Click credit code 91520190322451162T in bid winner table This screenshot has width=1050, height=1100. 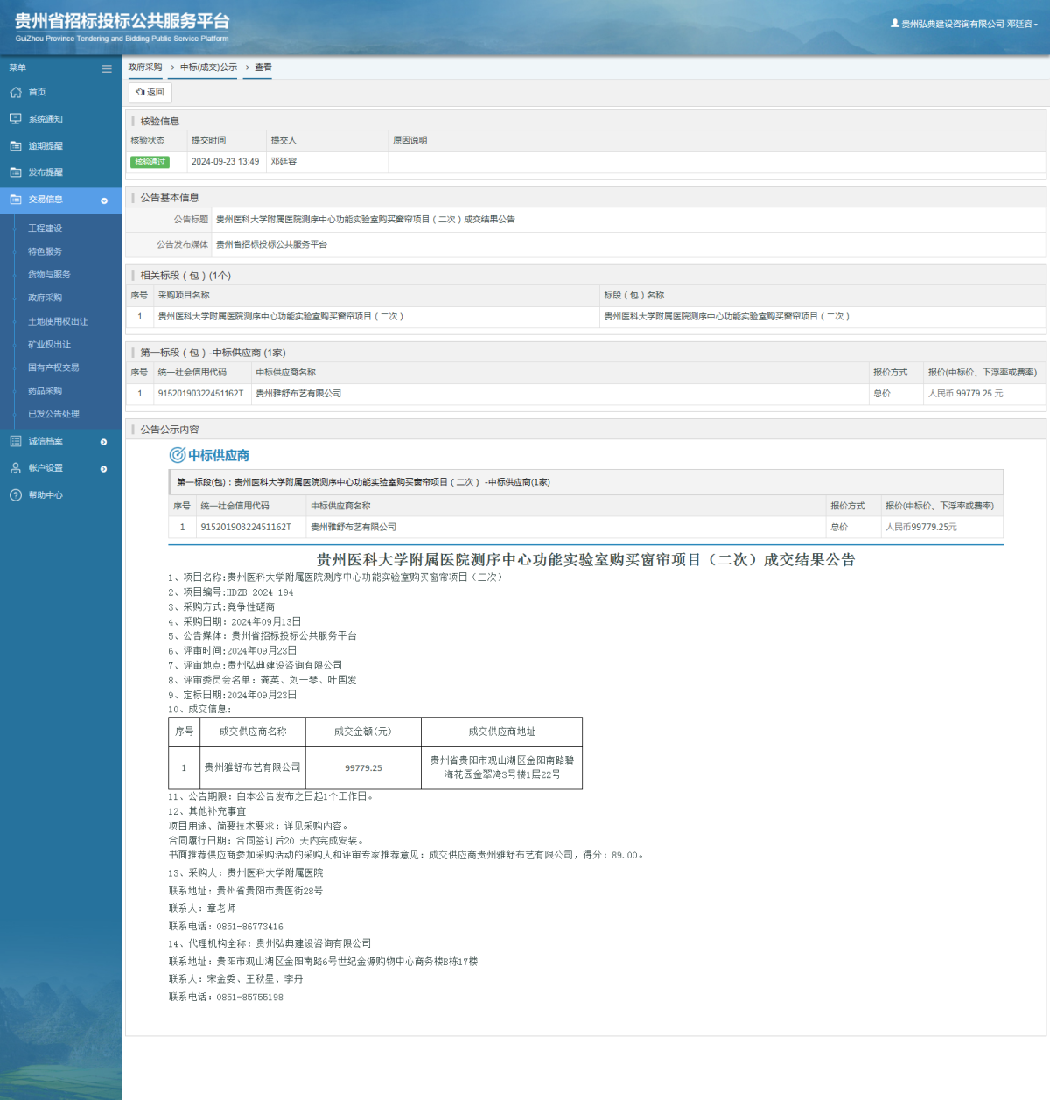(200, 394)
